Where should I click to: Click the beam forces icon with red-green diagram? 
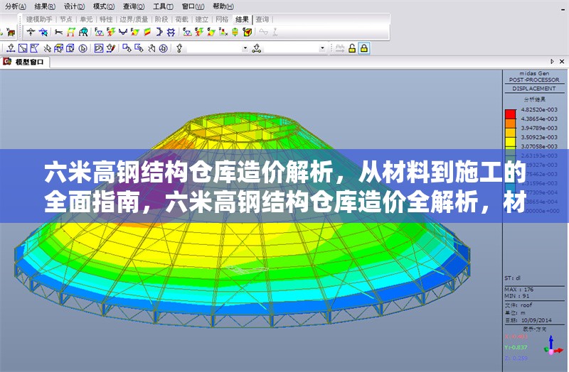tap(111, 32)
